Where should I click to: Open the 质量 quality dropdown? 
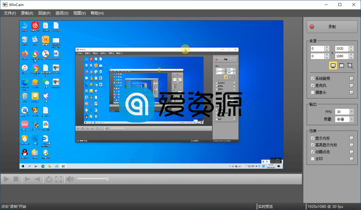point(352,119)
